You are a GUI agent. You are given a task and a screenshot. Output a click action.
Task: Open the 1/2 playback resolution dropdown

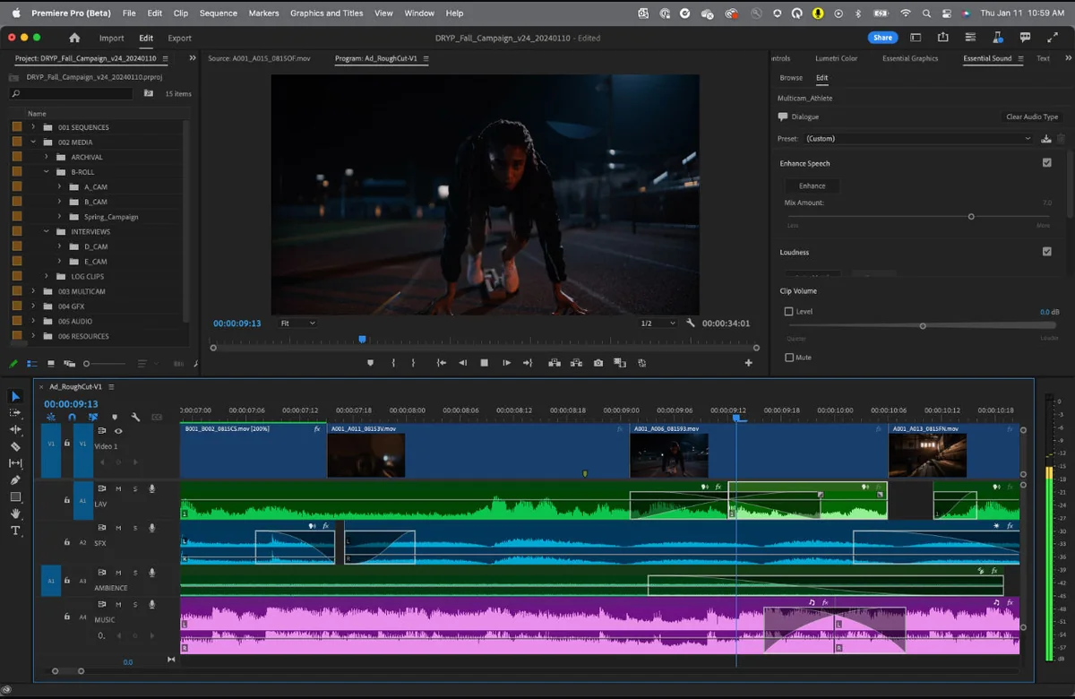click(x=658, y=324)
